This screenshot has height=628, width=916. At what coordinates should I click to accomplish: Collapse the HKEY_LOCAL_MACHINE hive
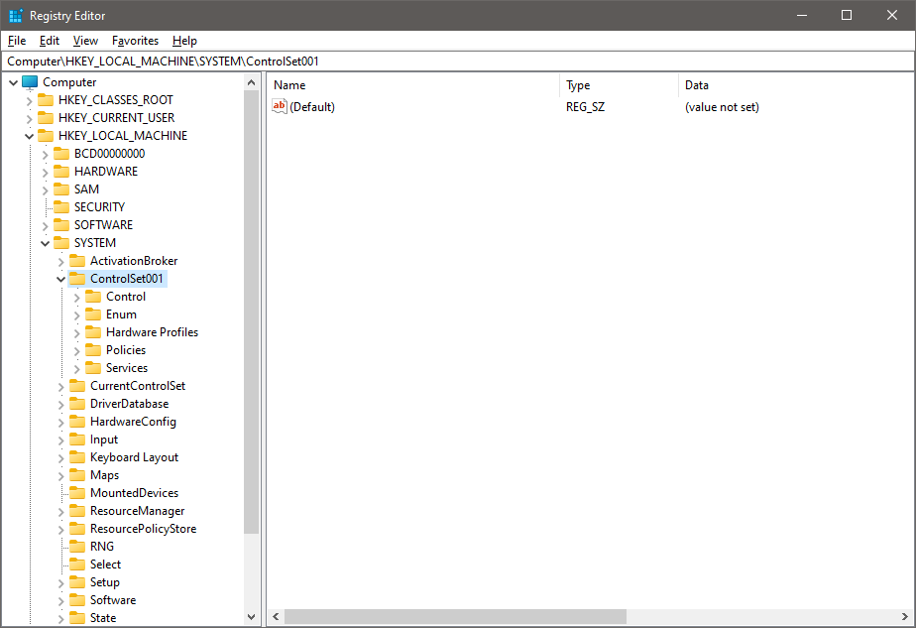[x=29, y=136]
